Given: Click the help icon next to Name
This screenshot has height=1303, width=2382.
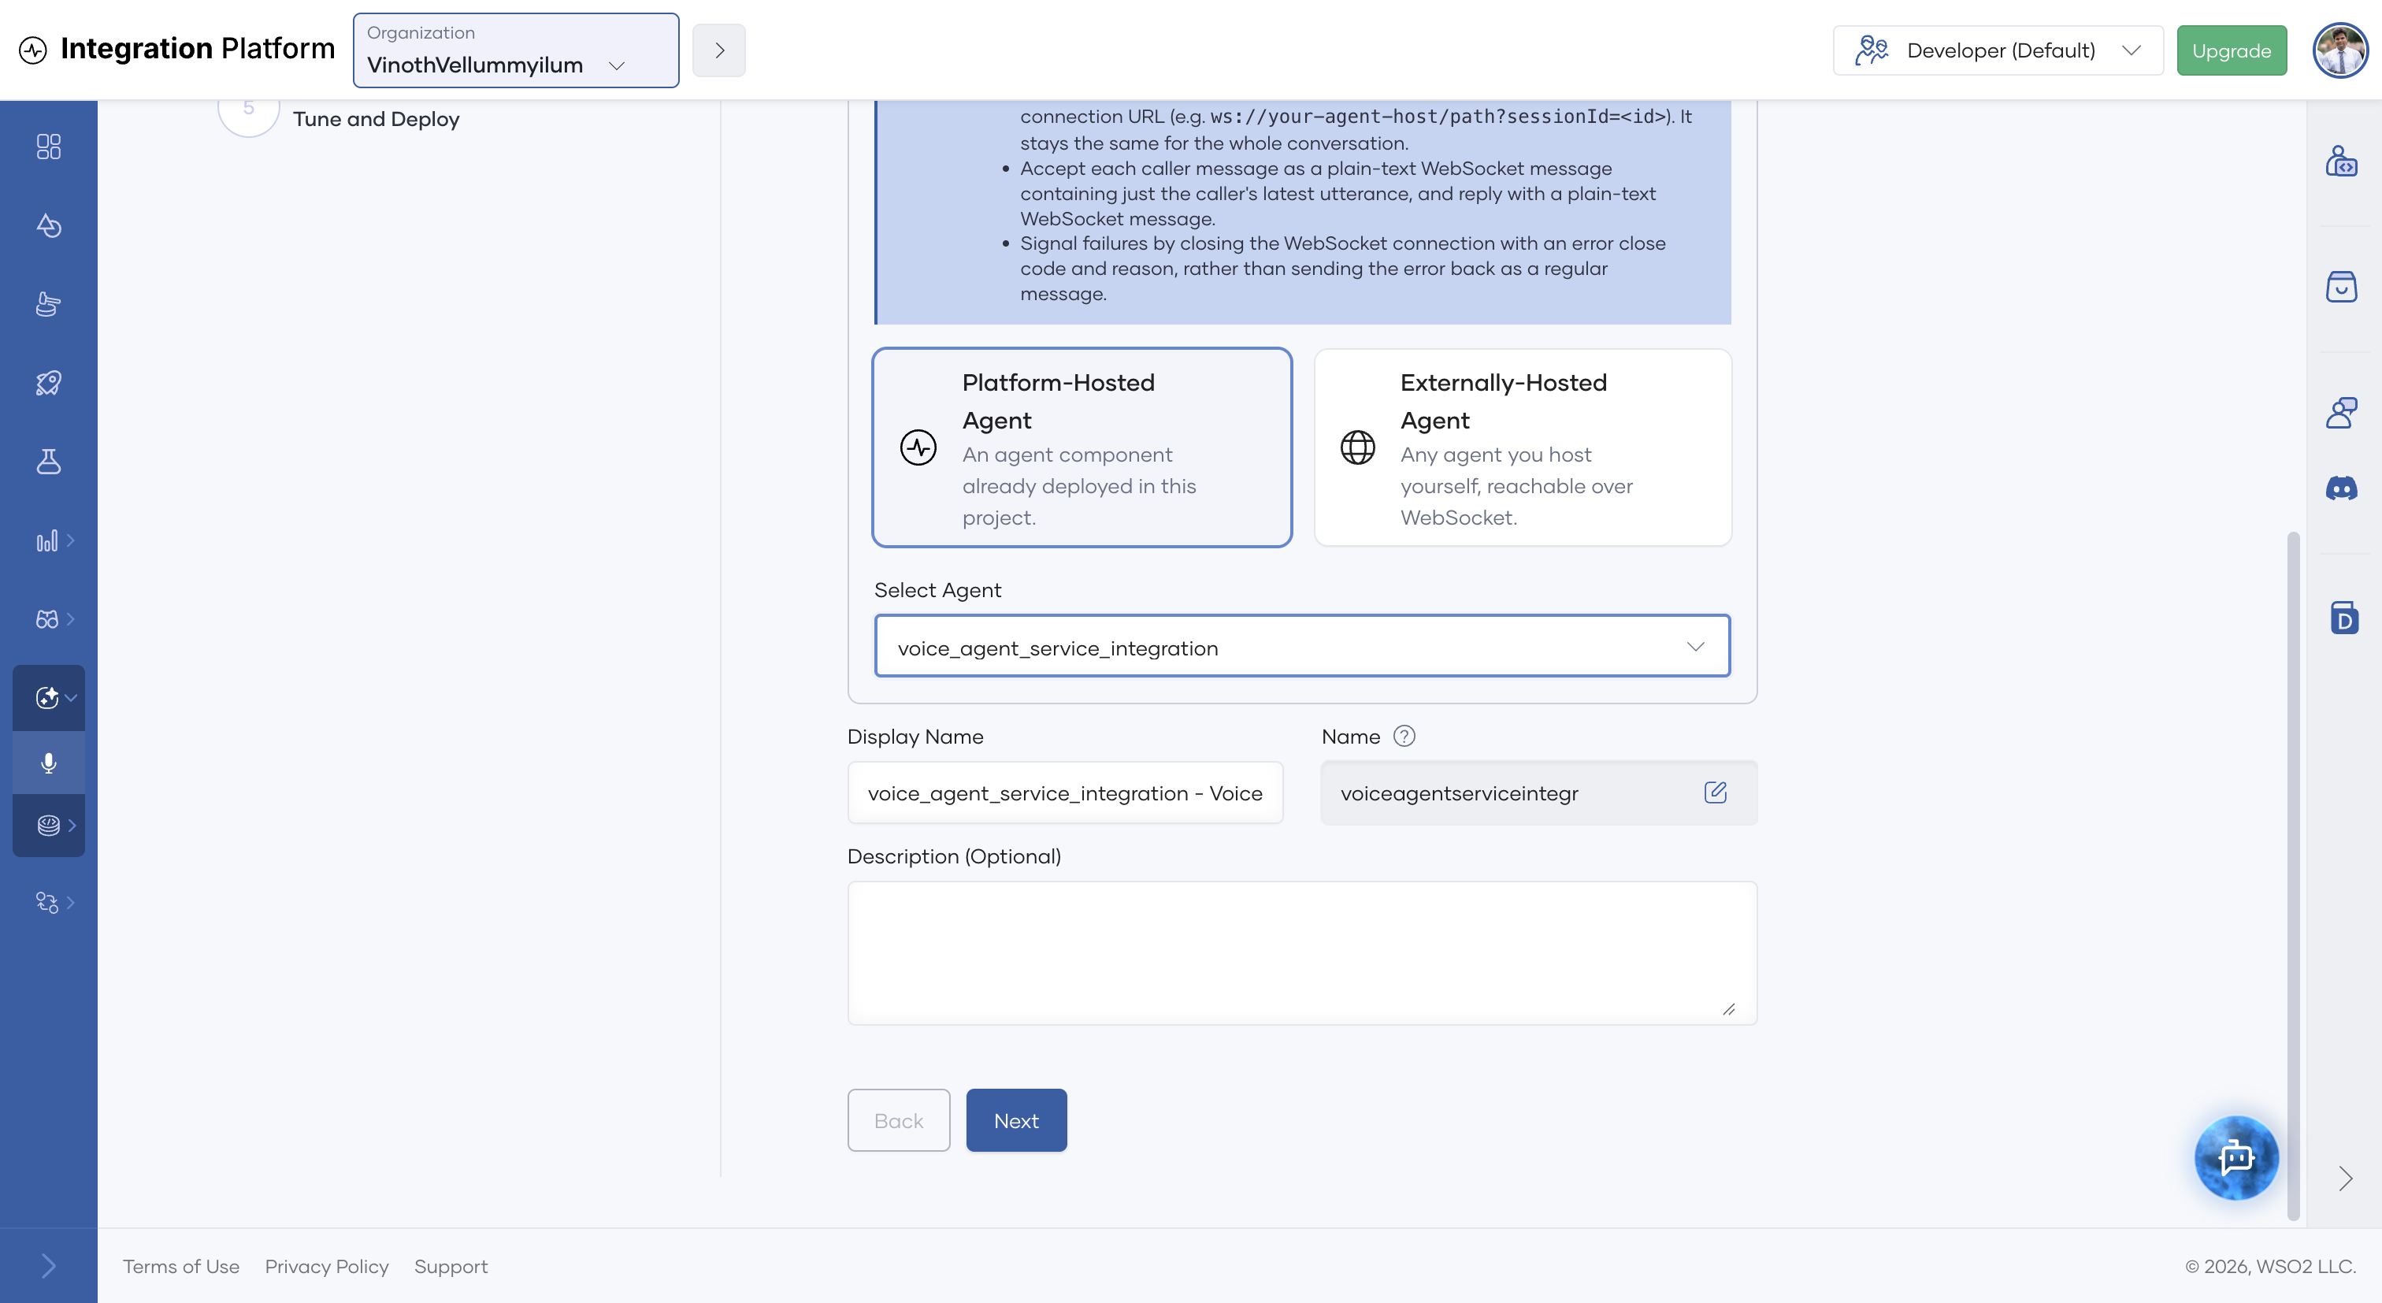Looking at the screenshot, I should pyautogui.click(x=1404, y=736).
